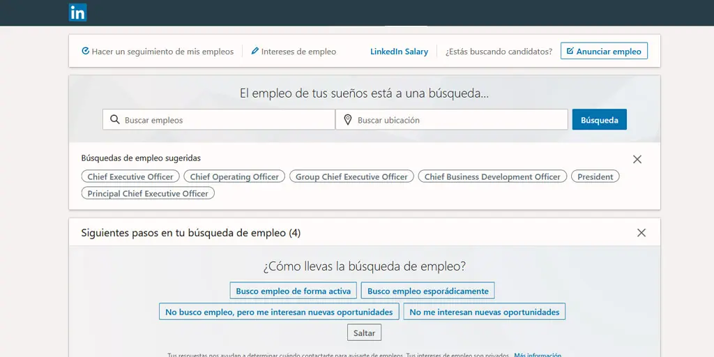Close the Búsquedas de empleo sugeridas section
The image size is (714, 357).
click(637, 160)
